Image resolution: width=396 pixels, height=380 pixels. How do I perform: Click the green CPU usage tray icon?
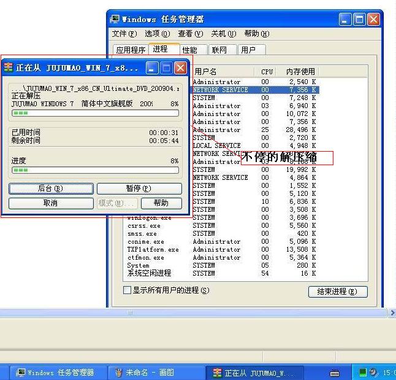363,372
